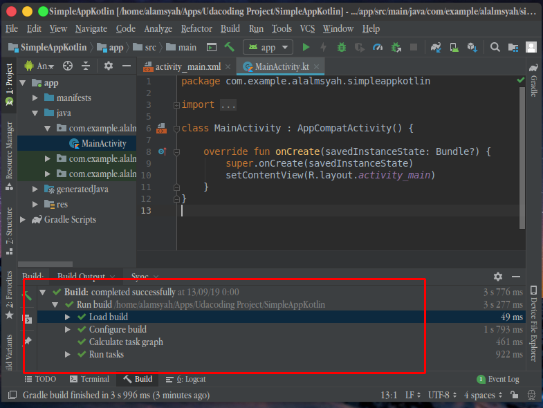The width and height of the screenshot is (543, 408).
Task: Open Project Structure icon
Action: (x=513, y=47)
